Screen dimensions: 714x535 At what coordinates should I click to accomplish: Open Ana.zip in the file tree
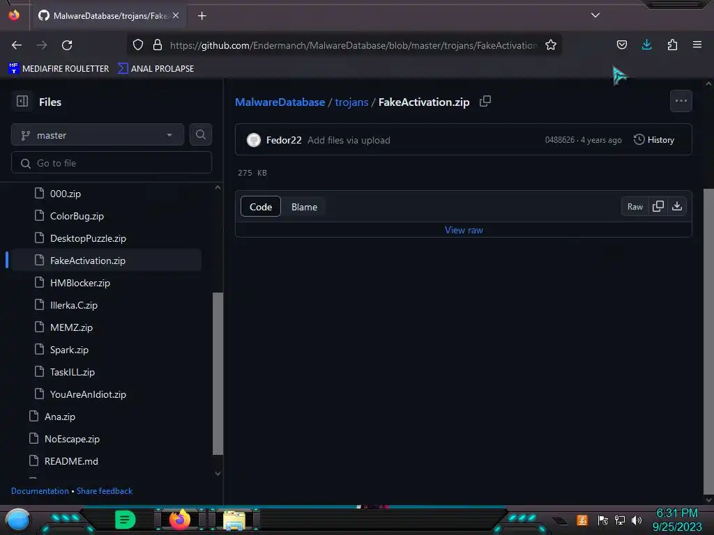pyautogui.click(x=60, y=417)
